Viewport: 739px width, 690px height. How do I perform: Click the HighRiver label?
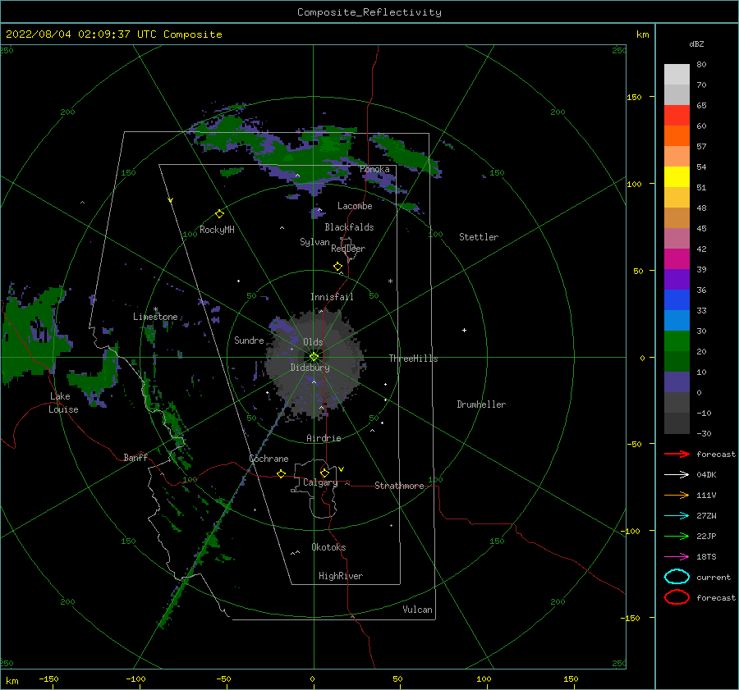tap(341, 576)
